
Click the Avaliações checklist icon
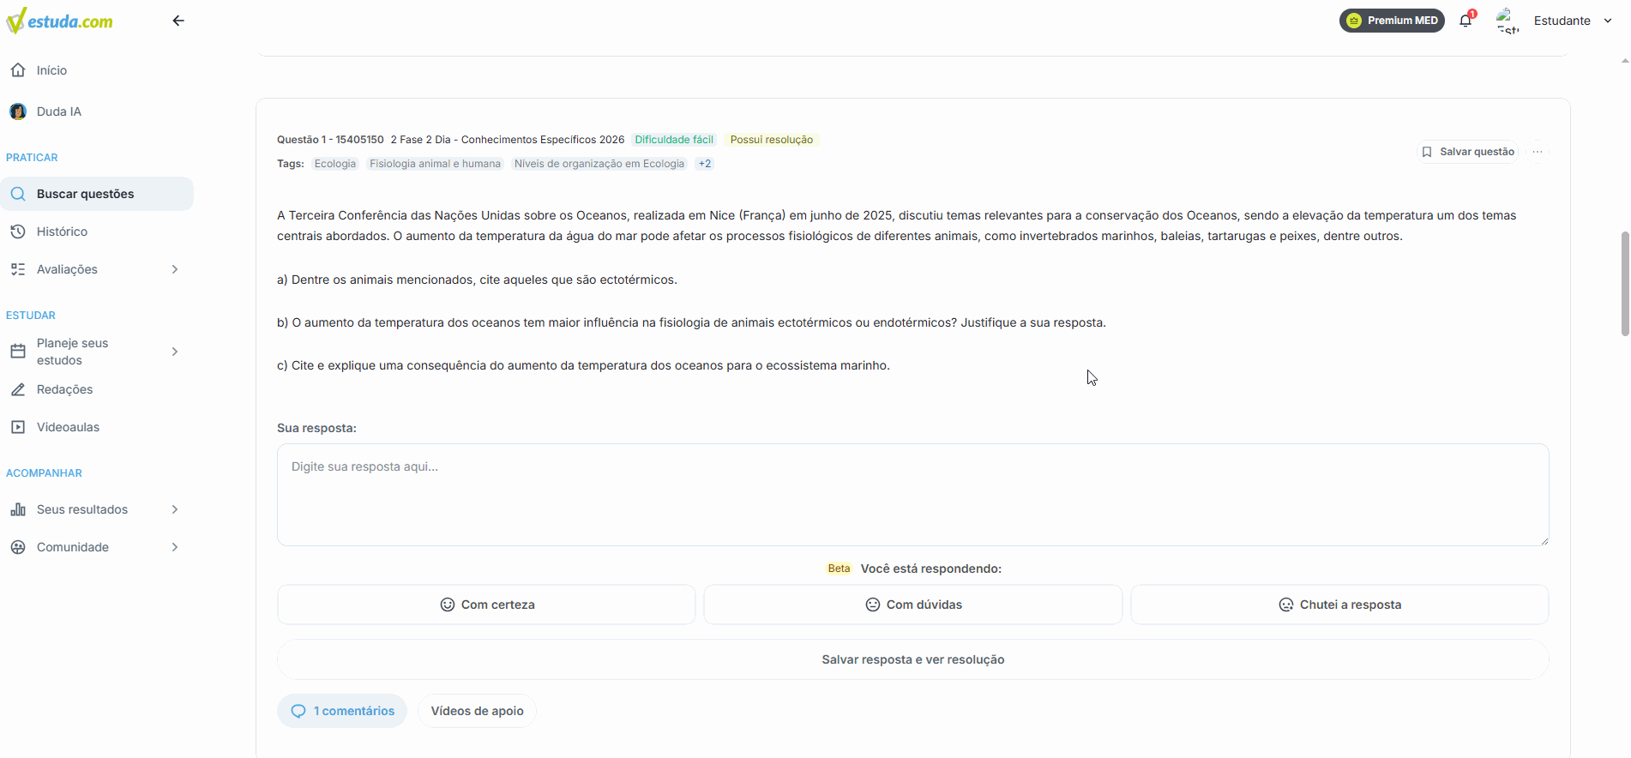pos(18,269)
